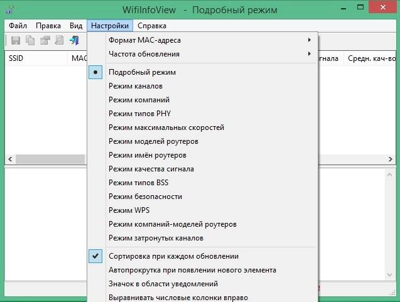The image size is (400, 302).
Task: Switch to Режим качества сигнала
Action: point(203,169)
